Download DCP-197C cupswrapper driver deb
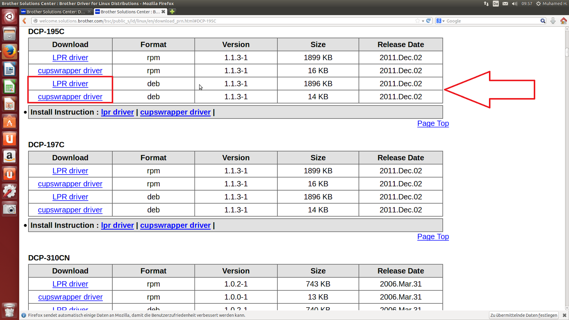Viewport: 569px width, 320px height. 70,210
